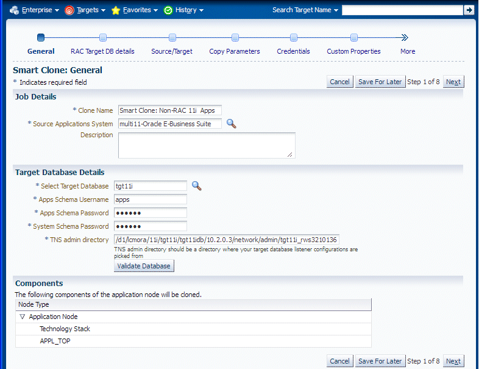Click the bottom Next button

pos(453,361)
